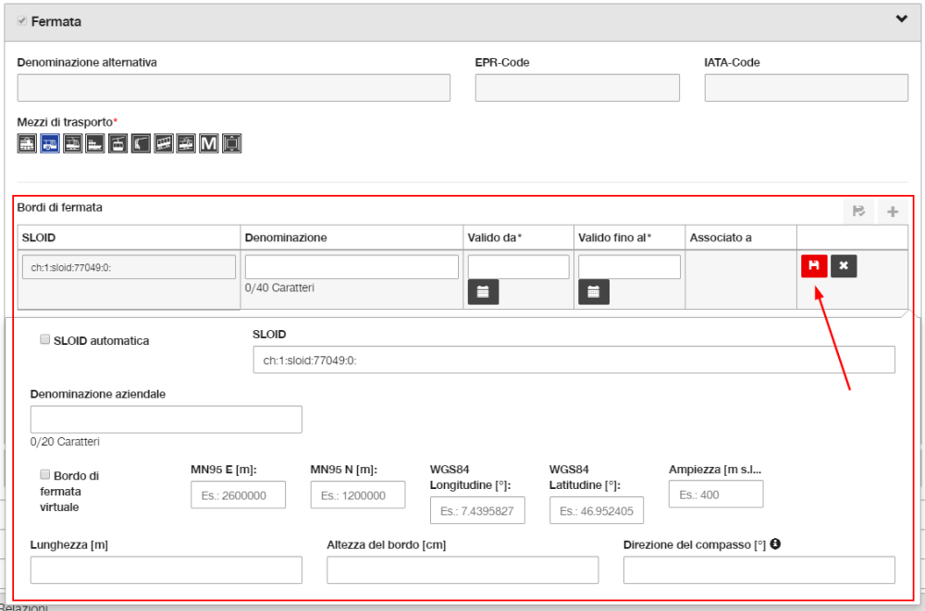The height and width of the screenshot is (611, 925).
Task: Click the IATA-Code input field
Action: pos(807,88)
